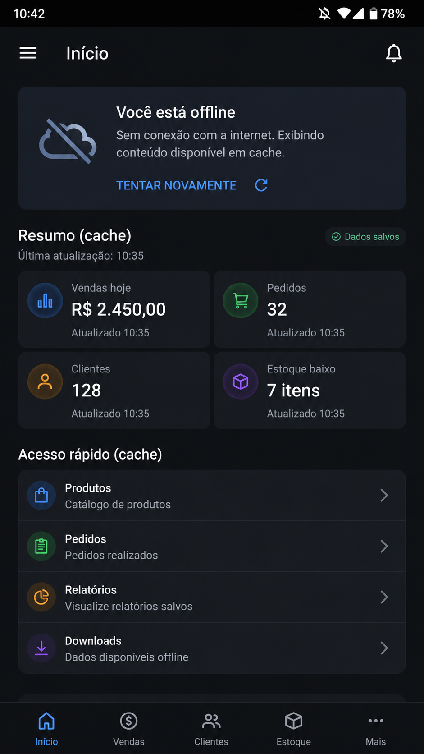Switch to the Vendas bottom tab
Viewport: 424px width, 754px height.
(x=129, y=729)
